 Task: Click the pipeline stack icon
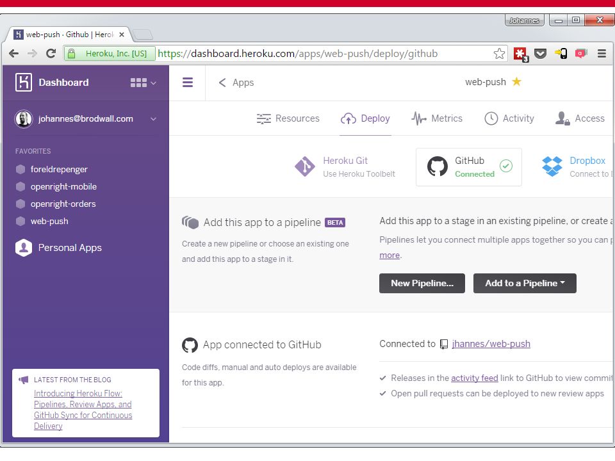[x=190, y=222]
